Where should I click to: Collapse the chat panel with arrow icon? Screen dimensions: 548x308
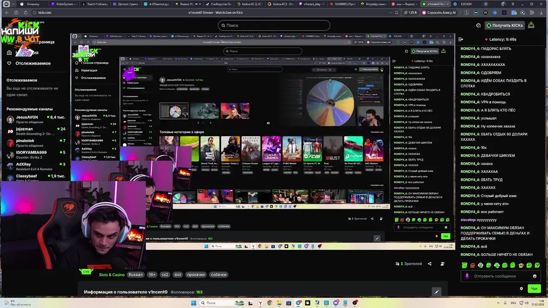[x=461, y=39]
